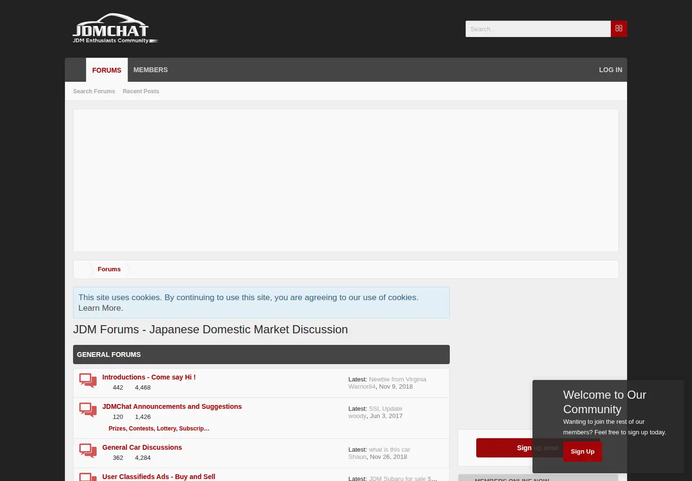The width and height of the screenshot is (692, 481).
Task: Click the 4,284 messages count
Action: click(143, 458)
